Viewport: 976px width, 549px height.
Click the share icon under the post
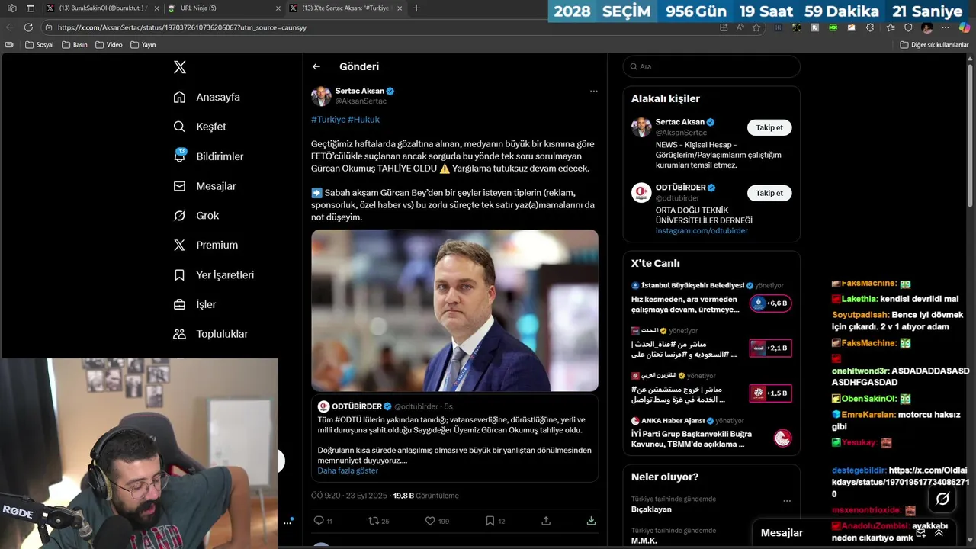coord(546,521)
